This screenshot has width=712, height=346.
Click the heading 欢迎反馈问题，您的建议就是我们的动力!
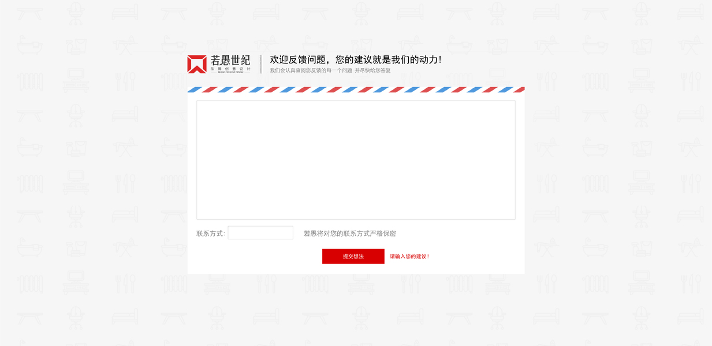coord(356,59)
